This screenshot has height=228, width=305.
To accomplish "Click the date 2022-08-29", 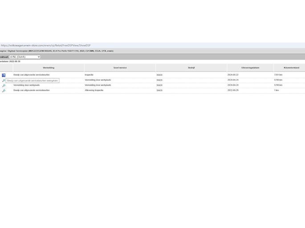I will tap(233, 90).
